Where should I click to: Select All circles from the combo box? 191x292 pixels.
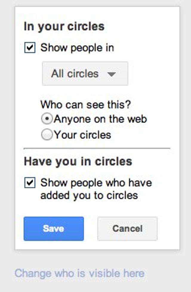tap(85, 74)
